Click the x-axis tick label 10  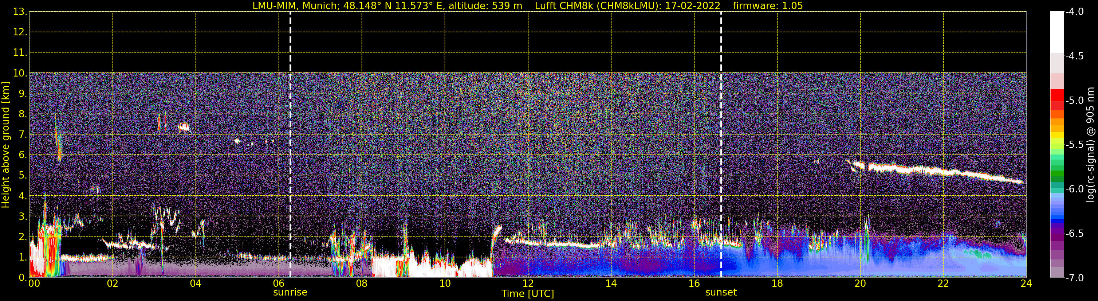(445, 284)
